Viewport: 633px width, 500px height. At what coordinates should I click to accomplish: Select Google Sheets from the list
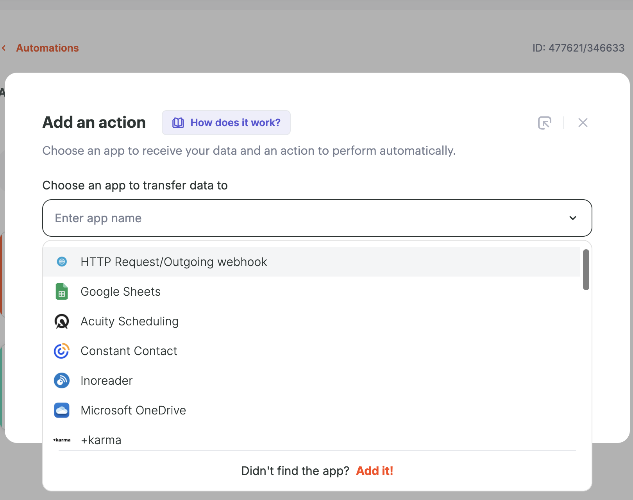[311, 291]
